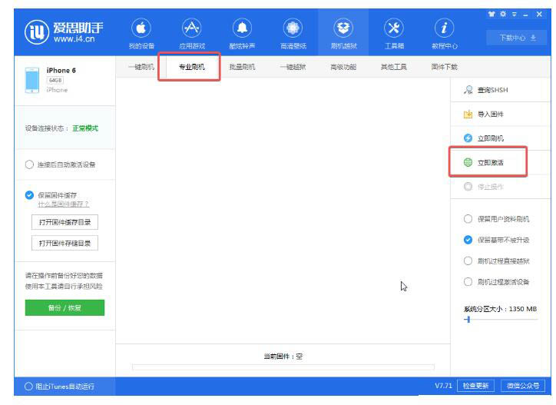
Task: Enable 刷机过程直接越狱 option
Action: click(468, 261)
